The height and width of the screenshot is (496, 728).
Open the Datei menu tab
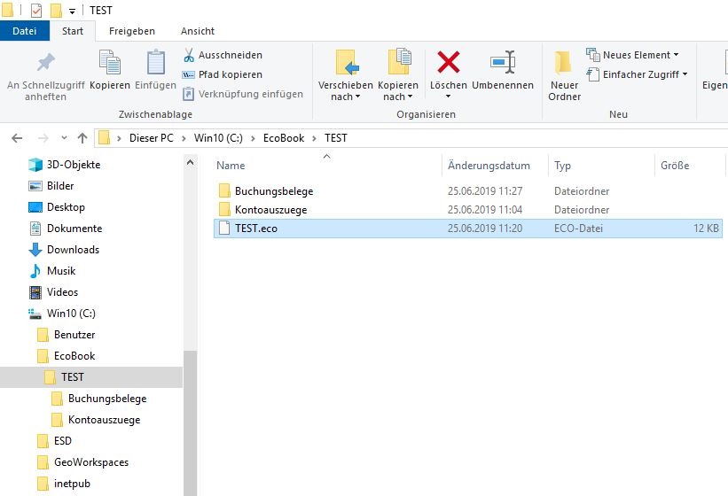25,31
